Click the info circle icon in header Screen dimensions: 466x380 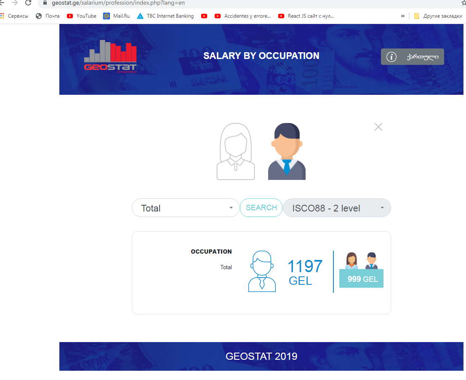[391, 57]
